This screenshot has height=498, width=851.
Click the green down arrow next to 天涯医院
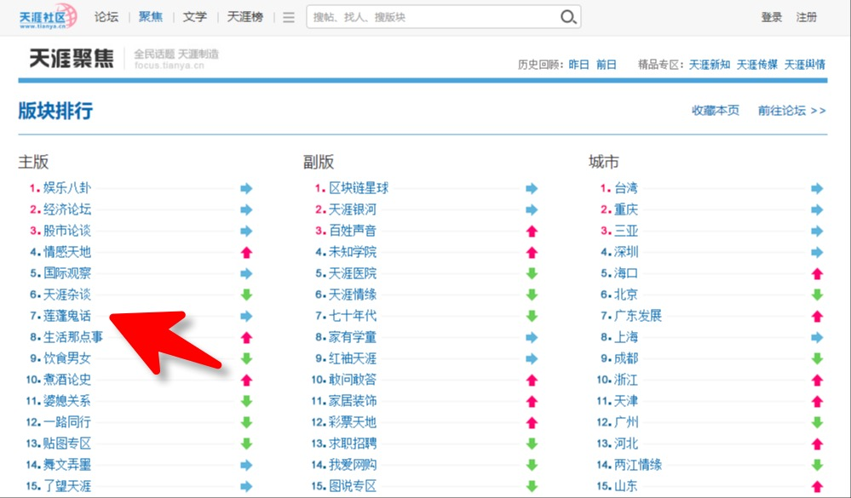[x=532, y=272]
